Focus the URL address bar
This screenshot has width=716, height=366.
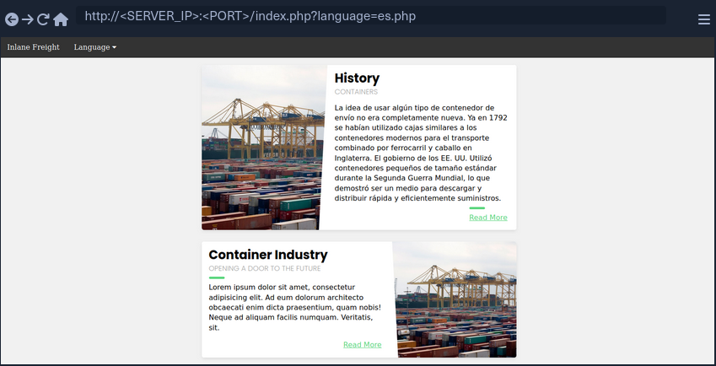pos(371,16)
